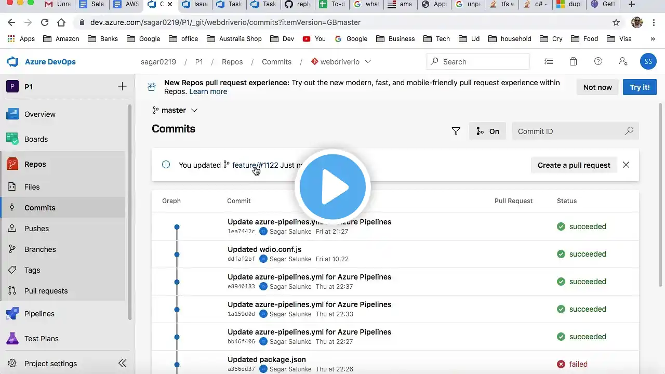Click the green succeeded icon for commit 1ea7442c
This screenshot has width=665, height=374.
[561, 226]
